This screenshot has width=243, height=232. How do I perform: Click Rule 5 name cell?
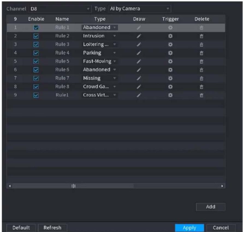coord(62,61)
